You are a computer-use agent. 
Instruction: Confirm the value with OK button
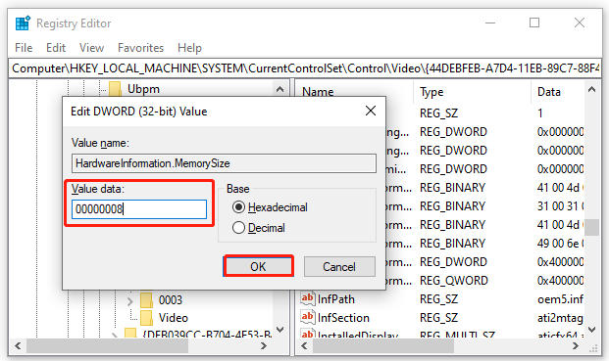258,266
